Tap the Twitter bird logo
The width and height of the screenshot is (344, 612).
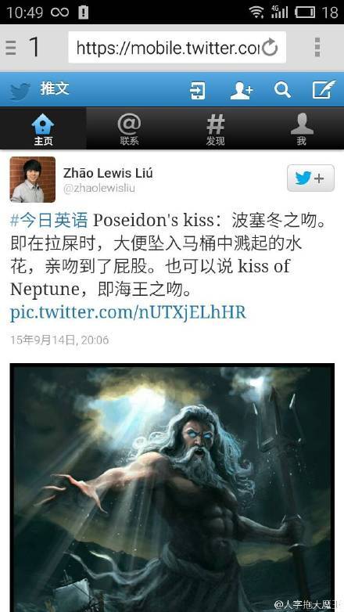(20, 91)
